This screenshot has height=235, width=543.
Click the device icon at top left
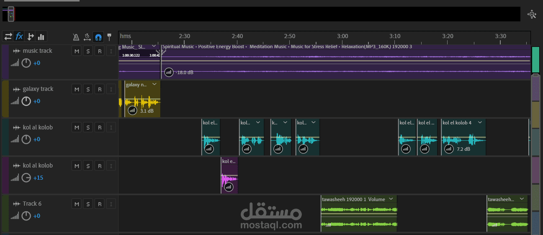click(x=11, y=14)
